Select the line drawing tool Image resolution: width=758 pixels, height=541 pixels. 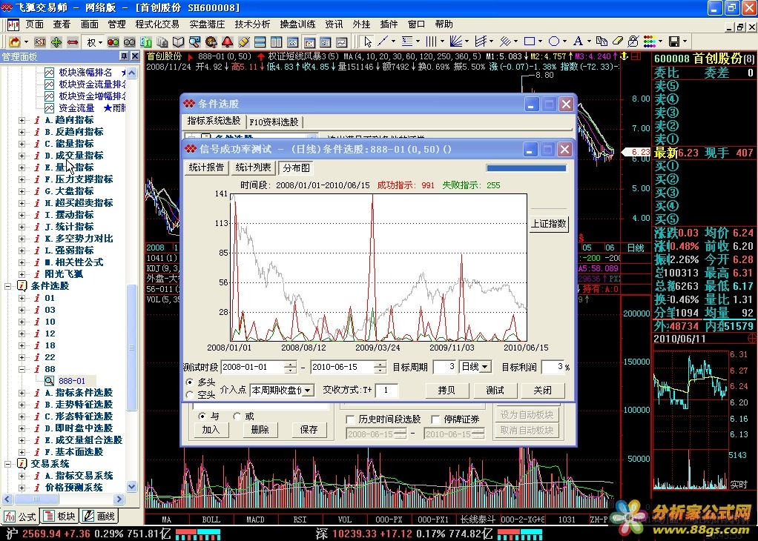pyautogui.click(x=383, y=42)
